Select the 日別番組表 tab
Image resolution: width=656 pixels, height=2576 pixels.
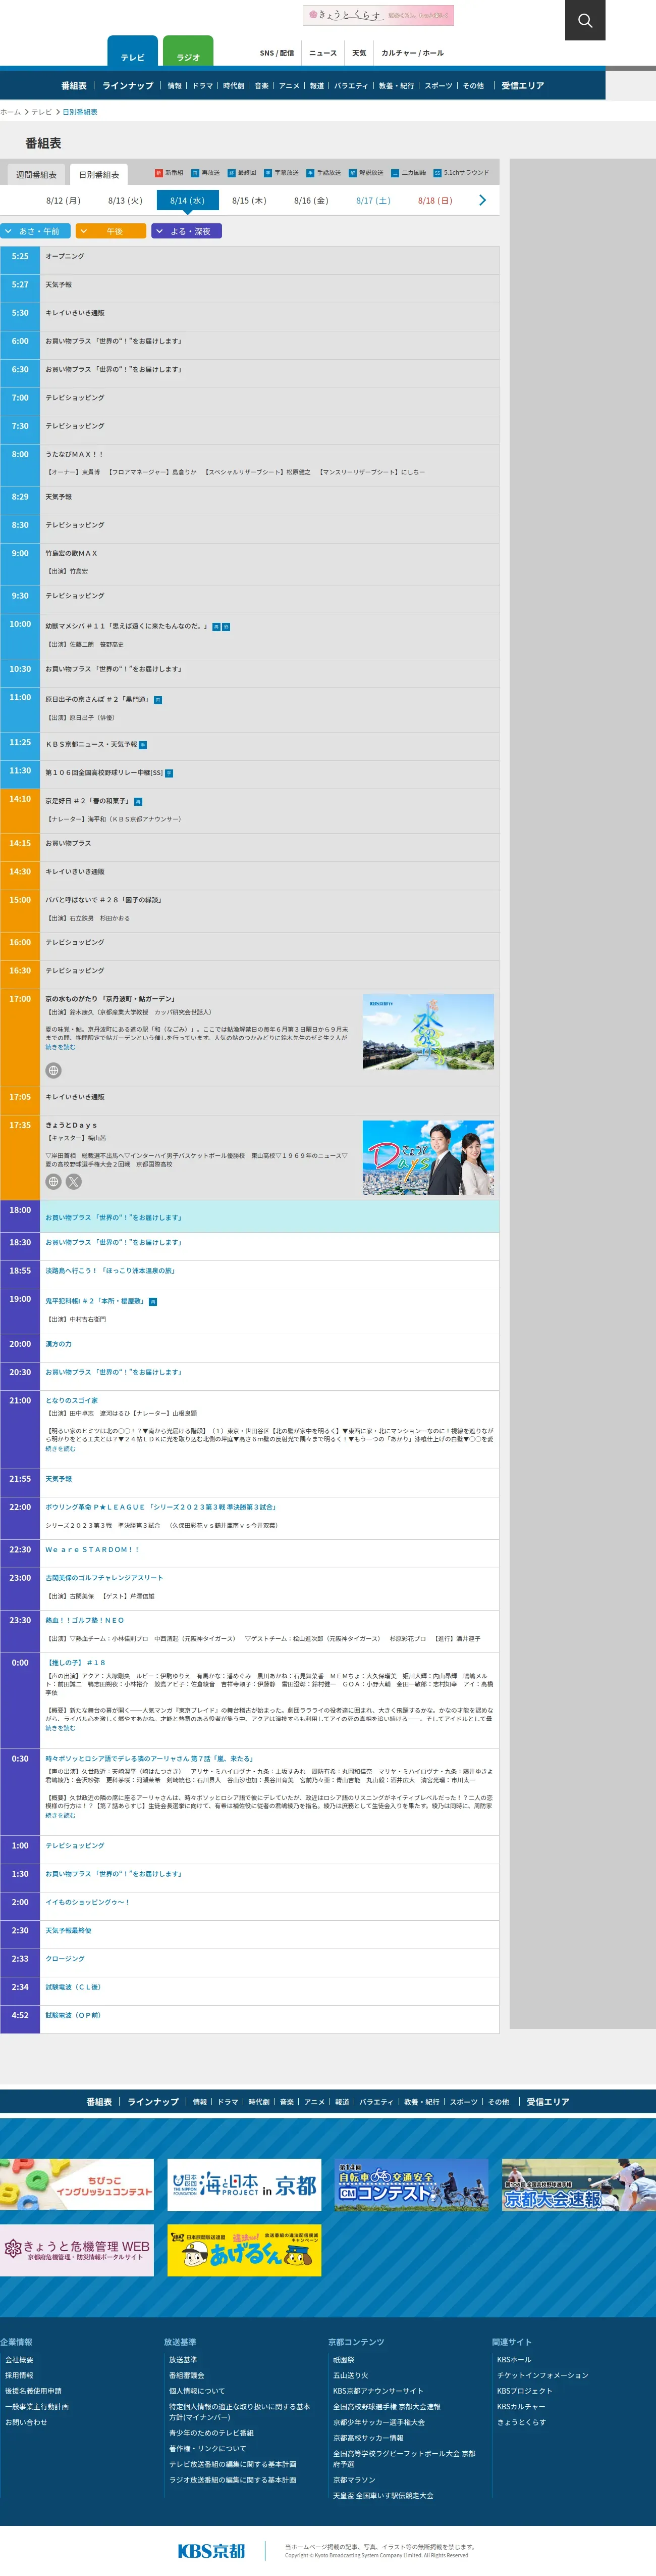pyautogui.click(x=99, y=175)
